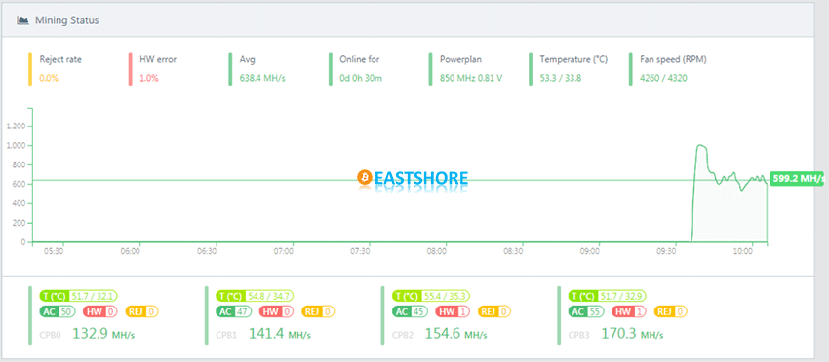
Task: Click the CPB2 AC 45 badge
Action: click(x=410, y=311)
